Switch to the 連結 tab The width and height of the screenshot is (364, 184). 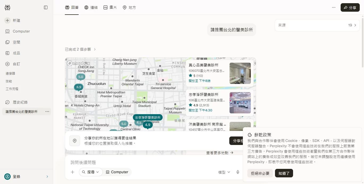[x=91, y=7]
